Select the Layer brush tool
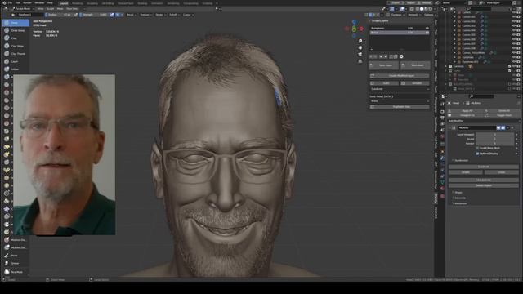The height and width of the screenshot is (294, 523). (x=16, y=62)
